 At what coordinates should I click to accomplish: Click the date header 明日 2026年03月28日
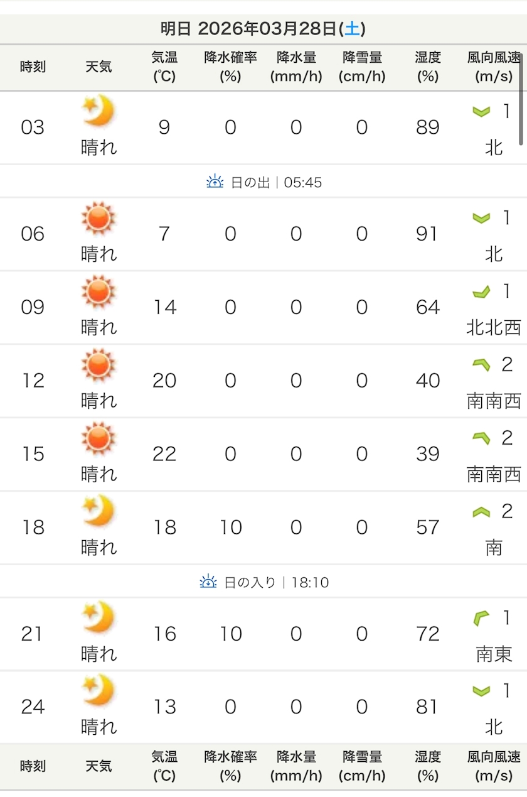click(263, 29)
